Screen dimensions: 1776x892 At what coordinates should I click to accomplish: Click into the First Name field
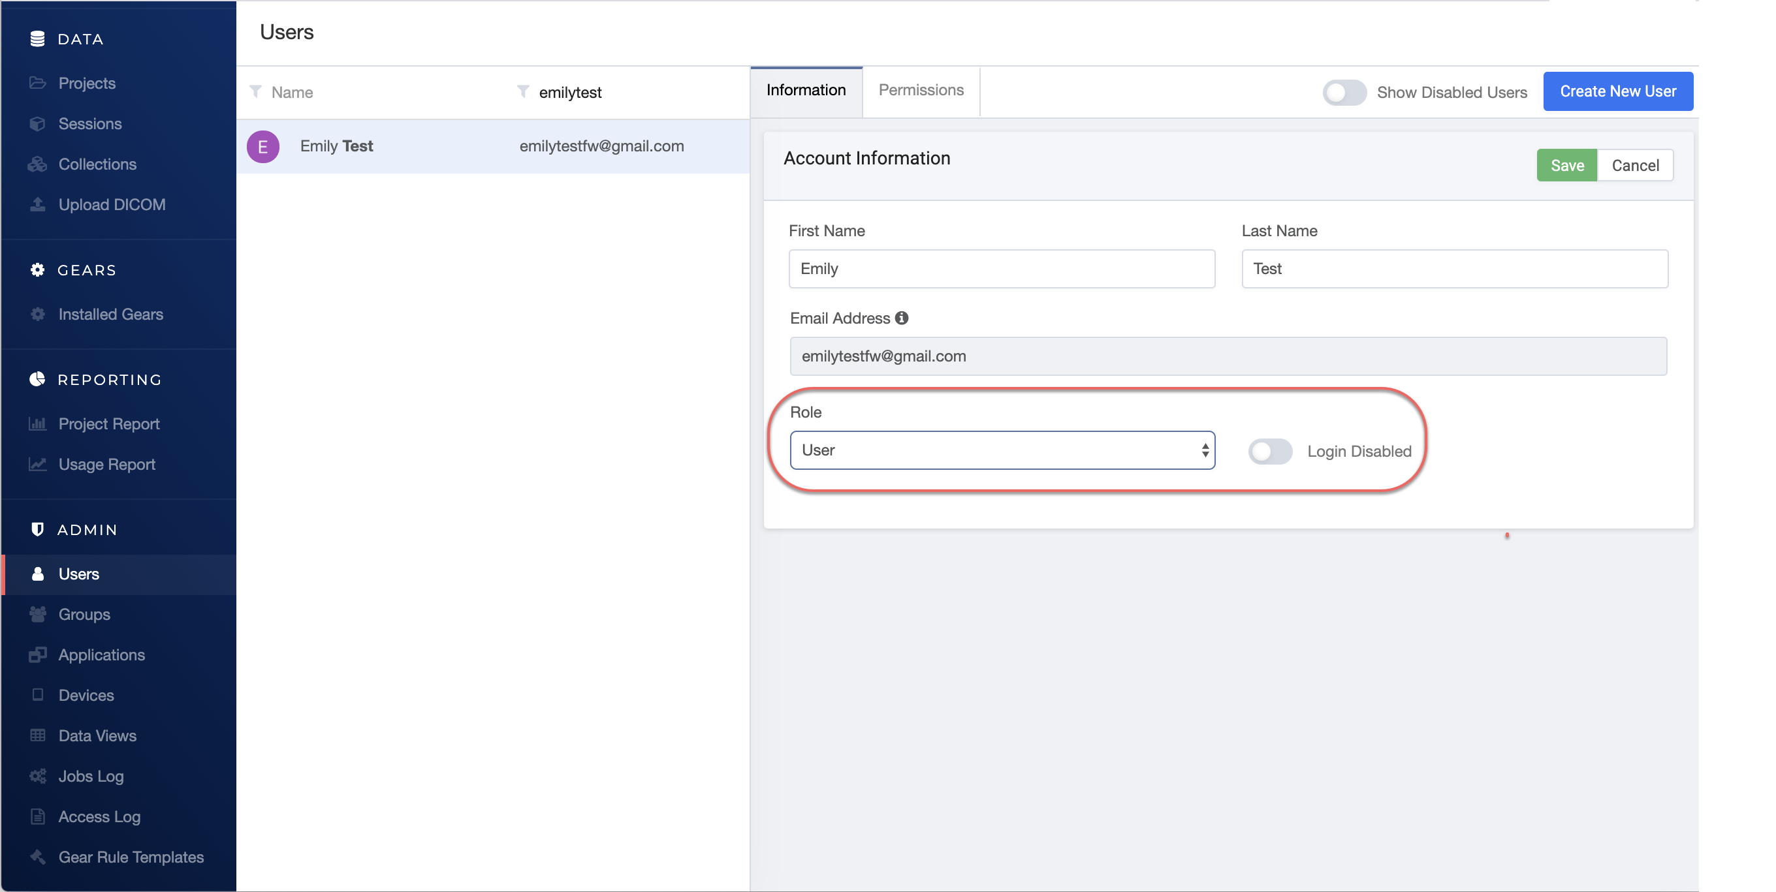click(x=1001, y=269)
